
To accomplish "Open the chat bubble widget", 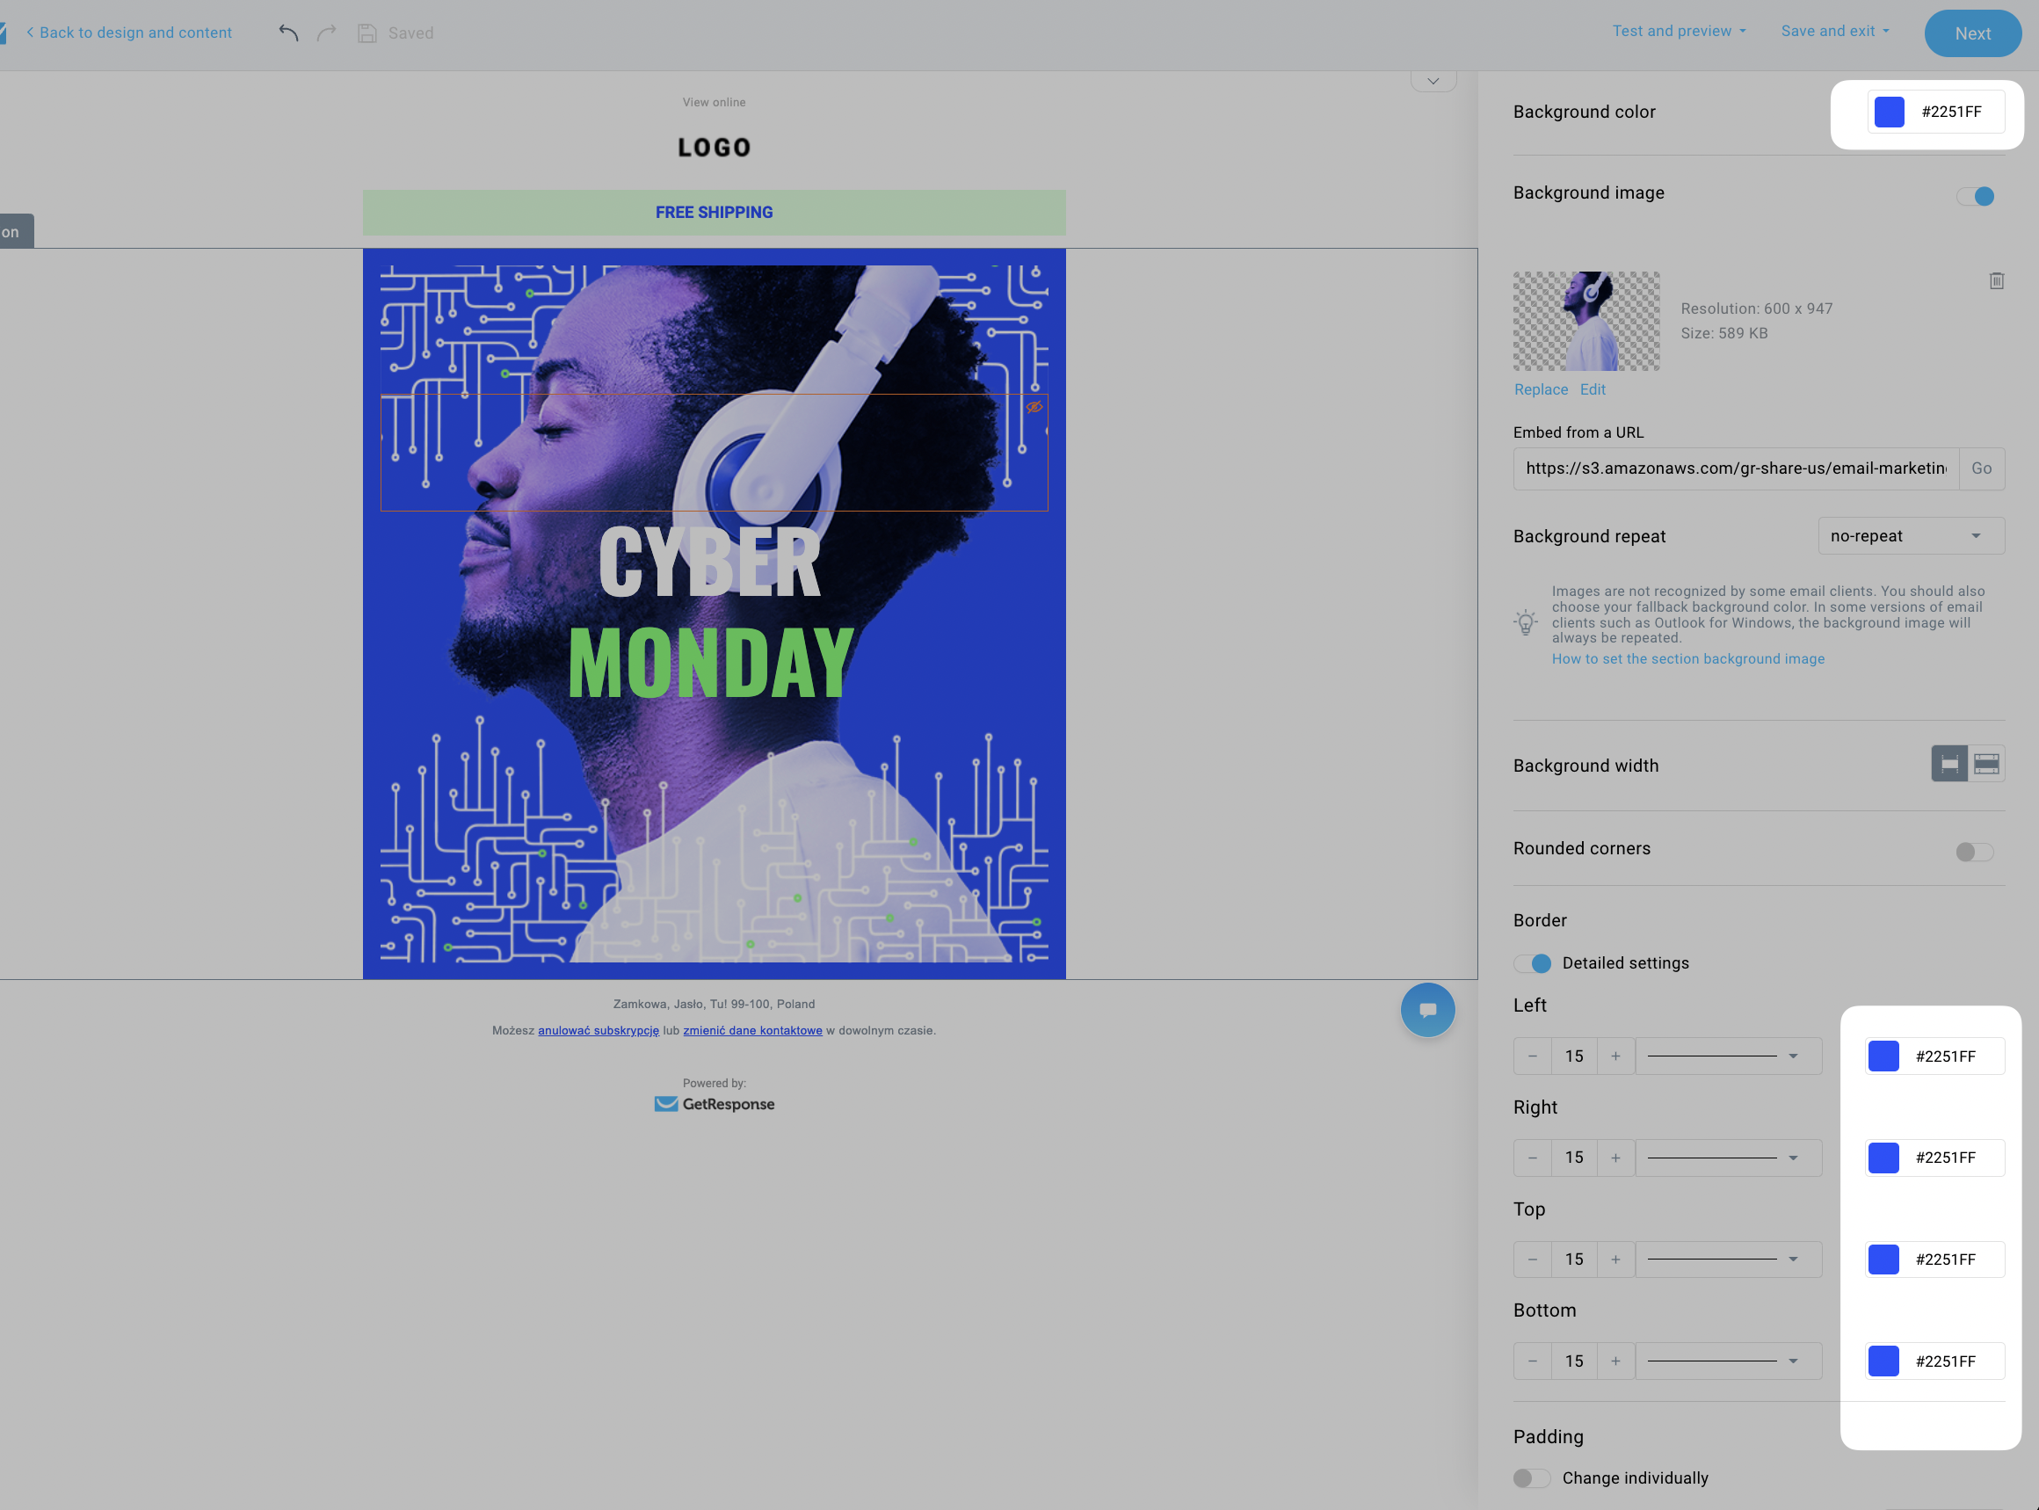I will [1426, 1010].
